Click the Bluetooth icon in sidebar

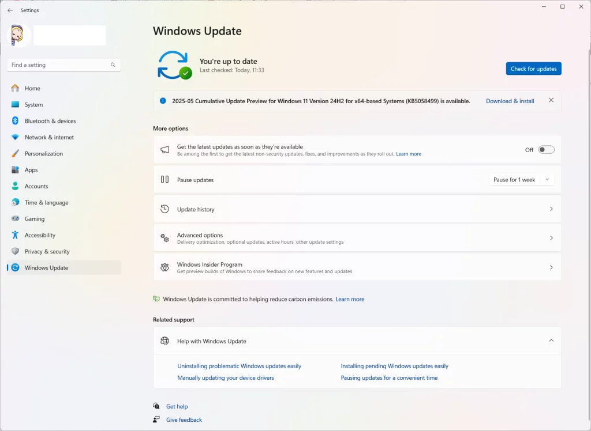(x=15, y=121)
